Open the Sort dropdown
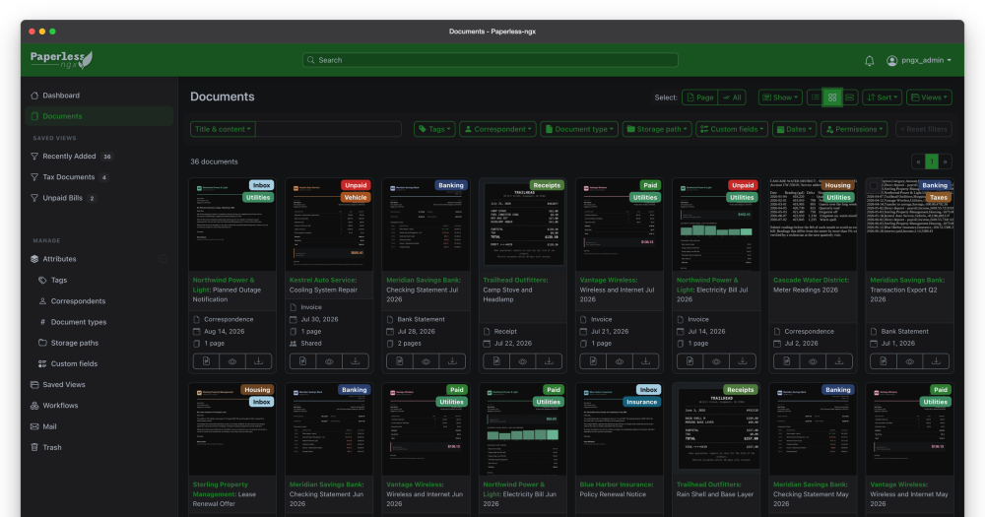This screenshot has height=517, width=985. 883,97
